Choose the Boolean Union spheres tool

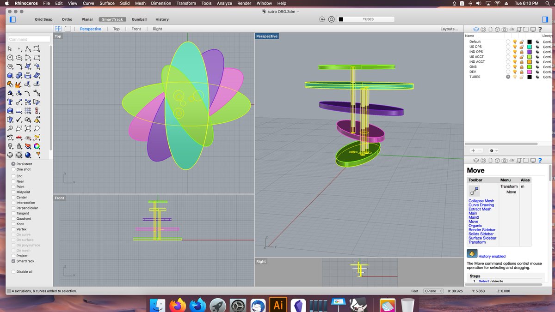coord(18,75)
